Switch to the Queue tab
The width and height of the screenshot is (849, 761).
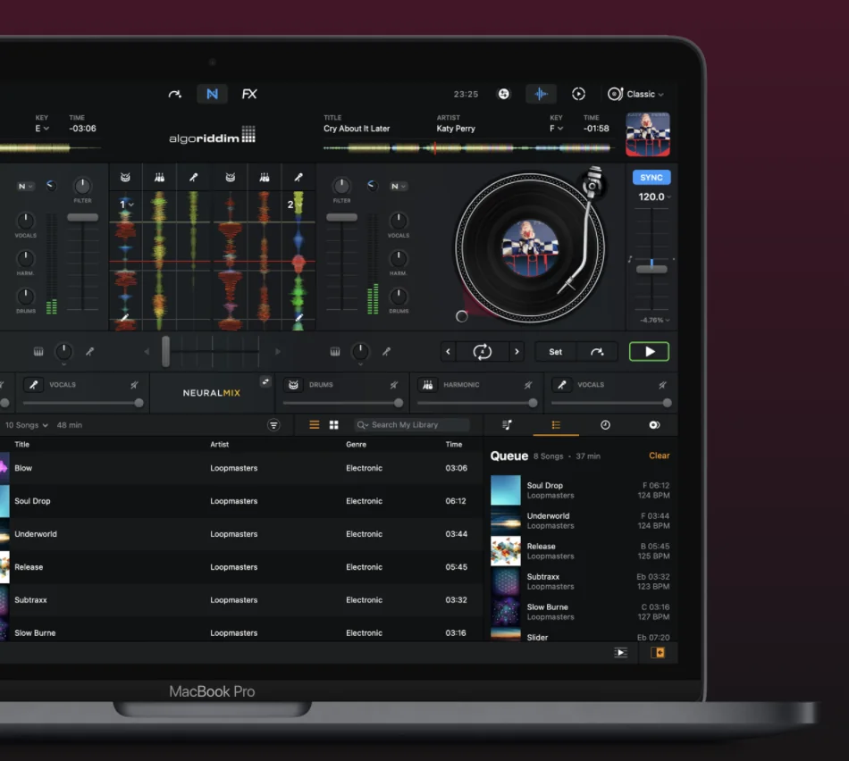(x=555, y=425)
